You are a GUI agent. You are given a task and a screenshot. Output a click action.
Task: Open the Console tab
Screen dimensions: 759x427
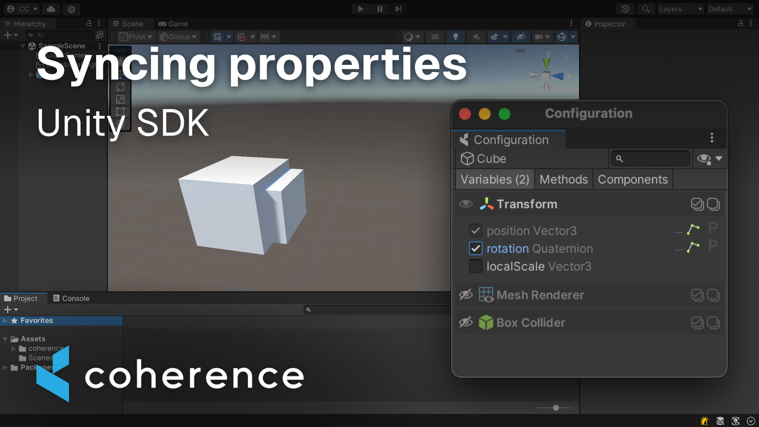coord(71,299)
